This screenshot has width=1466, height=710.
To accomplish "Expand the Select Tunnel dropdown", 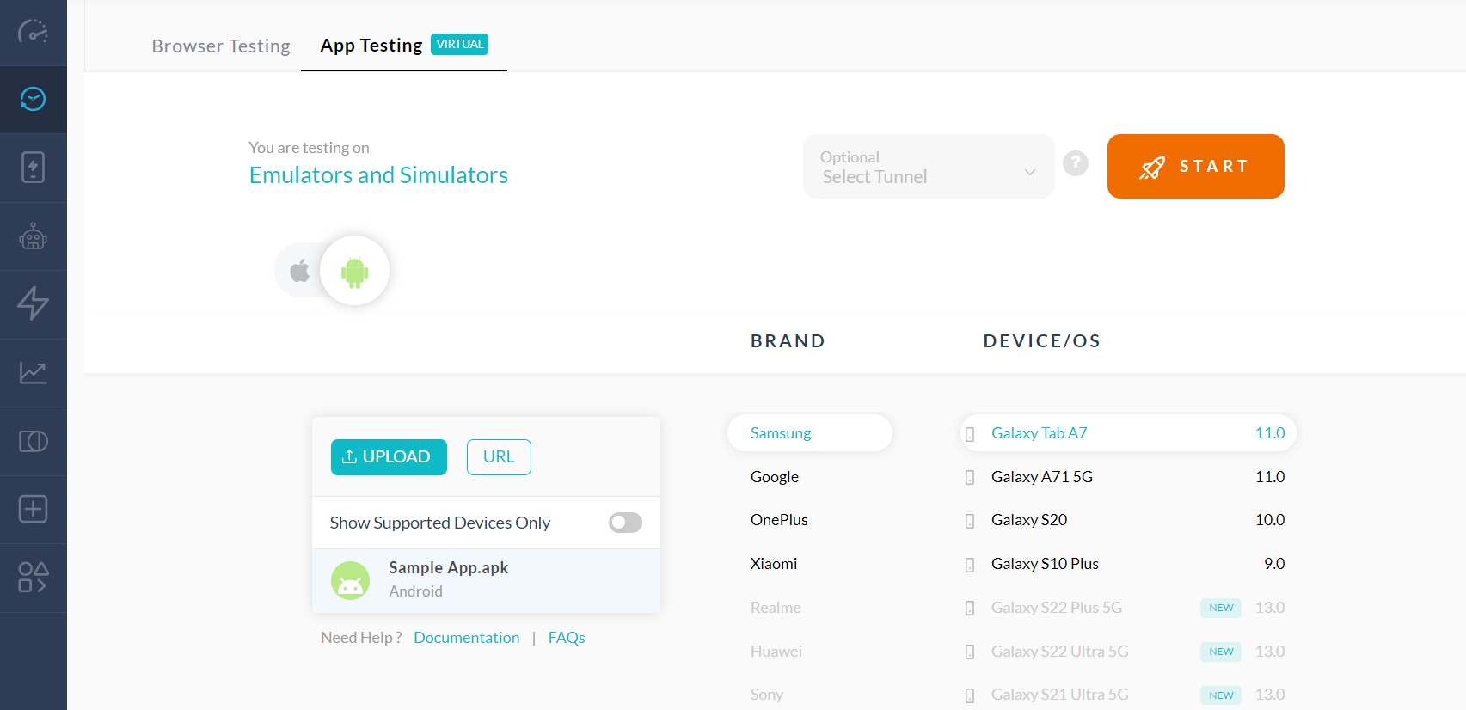I will pyautogui.click(x=929, y=166).
